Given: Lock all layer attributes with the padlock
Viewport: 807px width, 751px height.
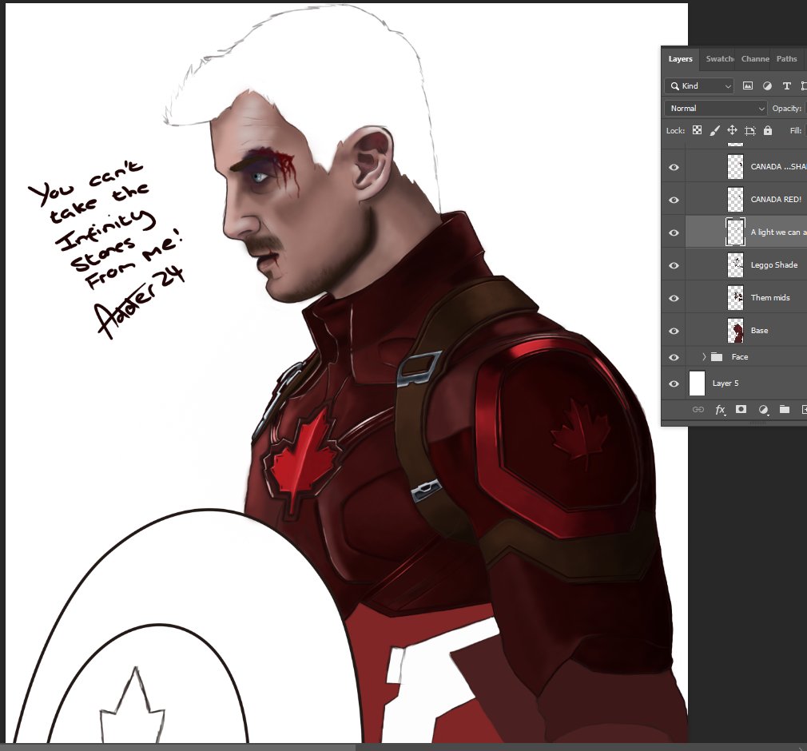Looking at the screenshot, I should pyautogui.click(x=767, y=130).
